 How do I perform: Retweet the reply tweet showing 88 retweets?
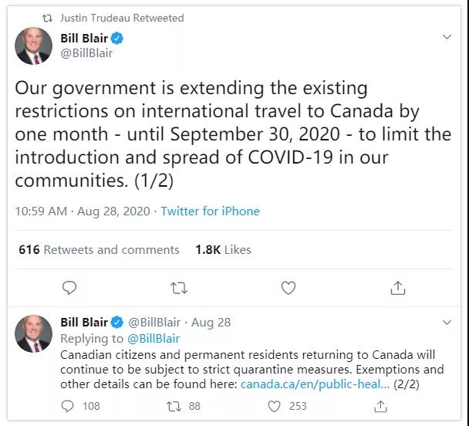coord(174,406)
